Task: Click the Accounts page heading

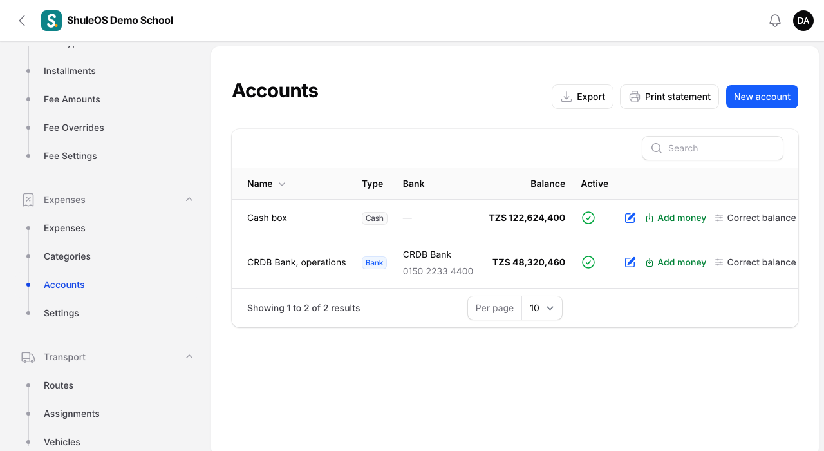Action: click(x=275, y=90)
